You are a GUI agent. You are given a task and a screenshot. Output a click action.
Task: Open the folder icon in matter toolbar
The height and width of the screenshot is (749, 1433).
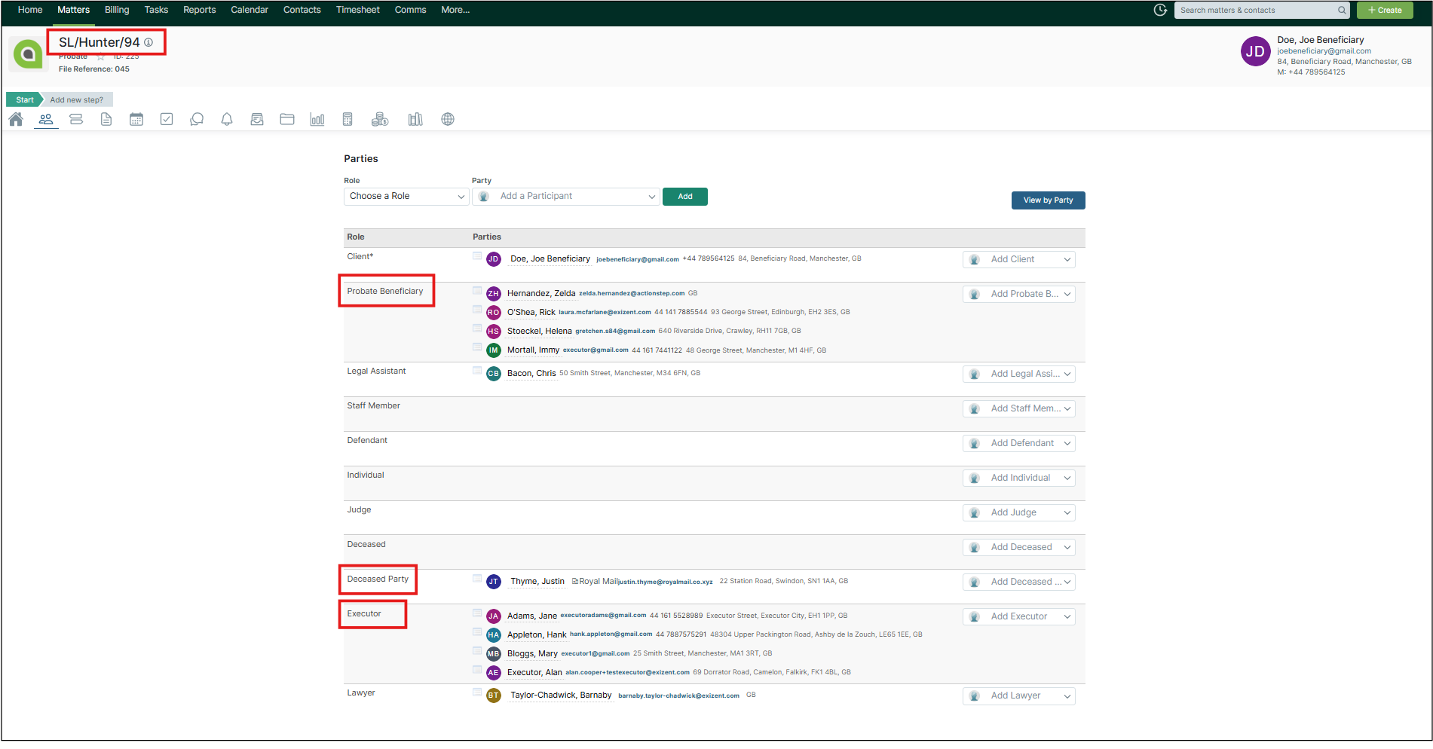point(287,119)
